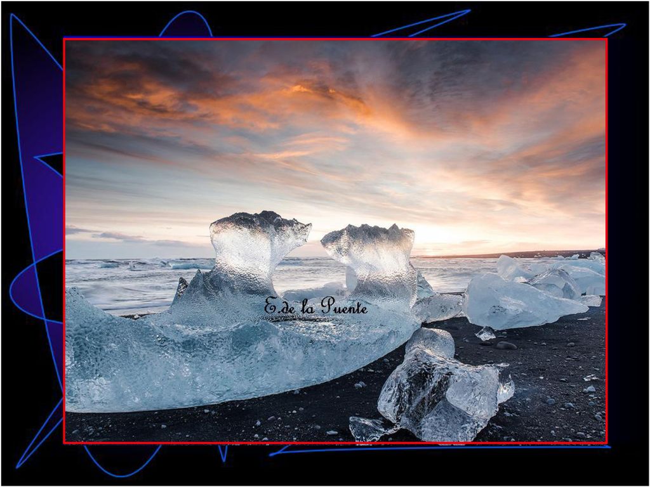
Task: Click the 'E.de la Puente' signature text
Action: [x=315, y=306]
